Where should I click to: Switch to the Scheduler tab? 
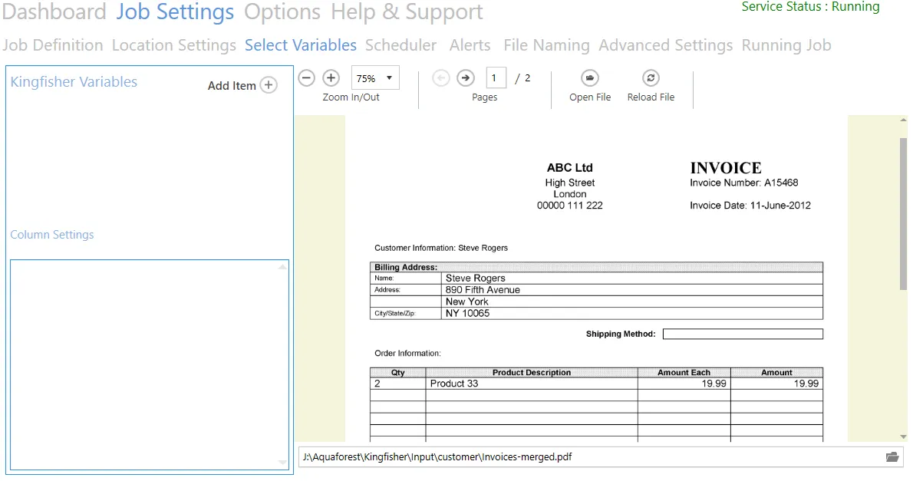(x=400, y=45)
